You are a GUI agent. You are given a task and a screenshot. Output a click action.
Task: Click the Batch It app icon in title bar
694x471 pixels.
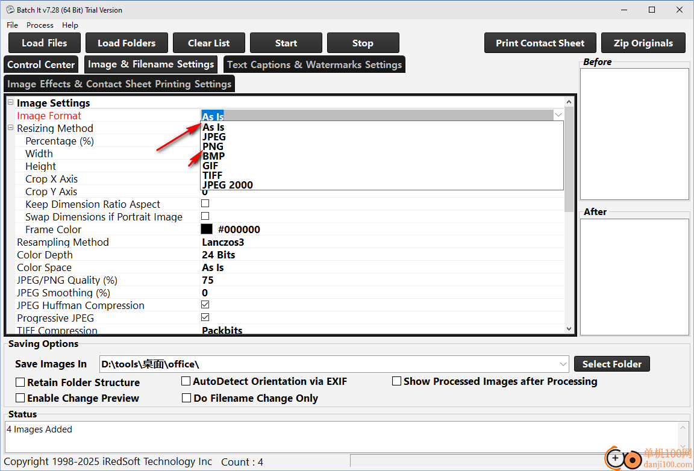coord(10,10)
